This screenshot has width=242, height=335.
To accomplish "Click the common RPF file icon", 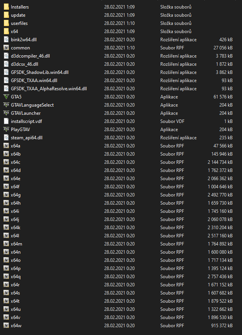I will click(6, 48).
